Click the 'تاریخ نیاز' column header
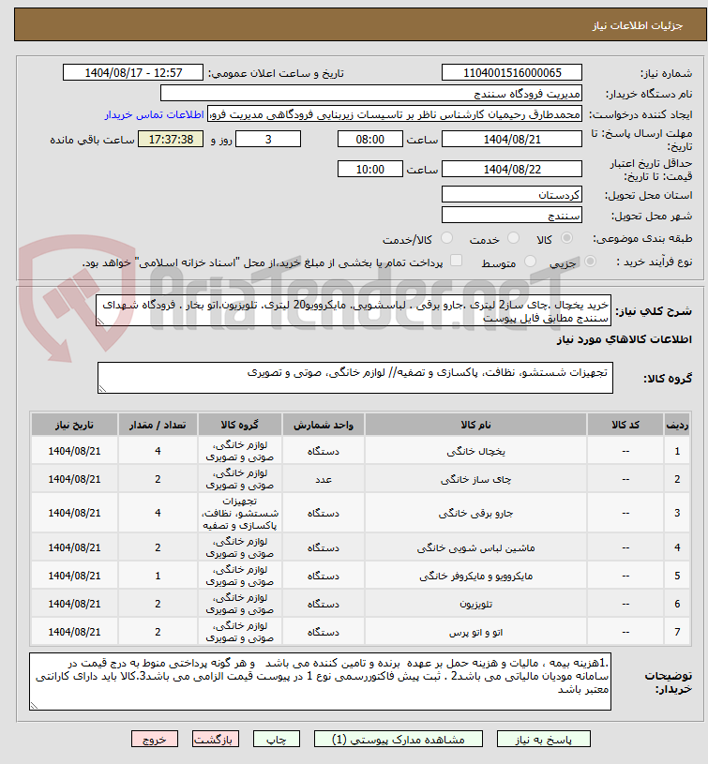This screenshot has height=764, width=708. [74, 425]
